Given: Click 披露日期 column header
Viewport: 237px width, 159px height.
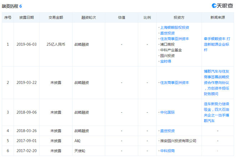Looking at the screenshot, I should click(27, 18).
